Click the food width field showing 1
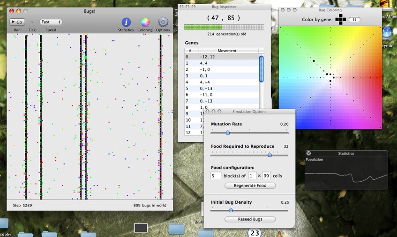 (252, 176)
